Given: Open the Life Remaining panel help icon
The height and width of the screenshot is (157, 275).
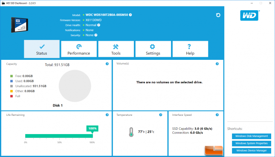Looking at the screenshot, I should point(107,115).
